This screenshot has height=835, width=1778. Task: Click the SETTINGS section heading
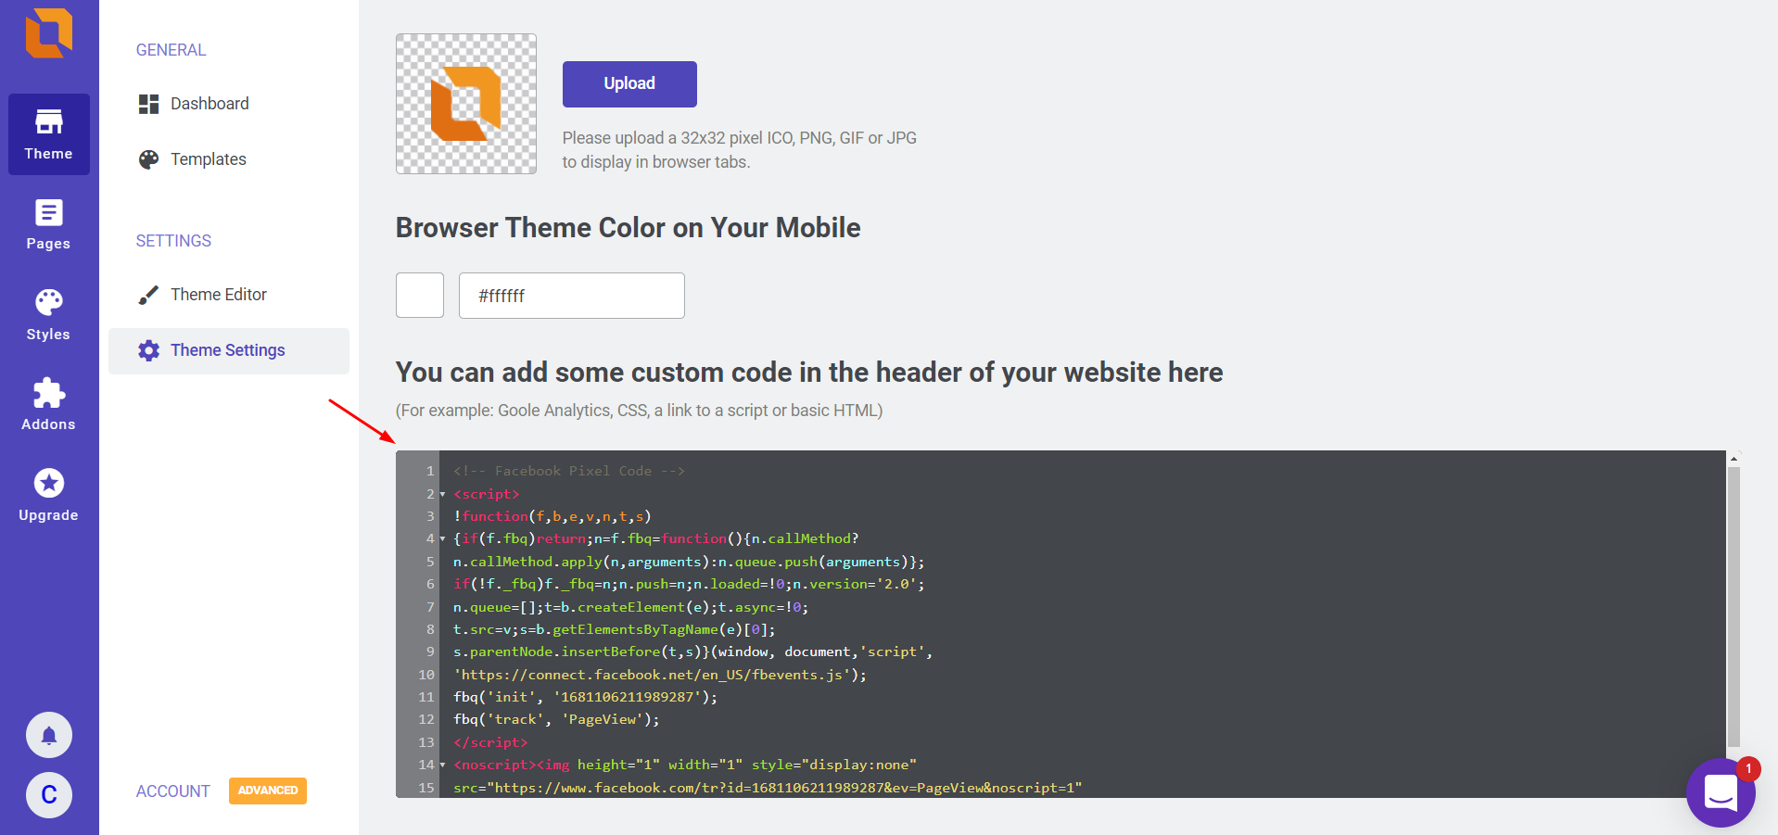coord(174,241)
